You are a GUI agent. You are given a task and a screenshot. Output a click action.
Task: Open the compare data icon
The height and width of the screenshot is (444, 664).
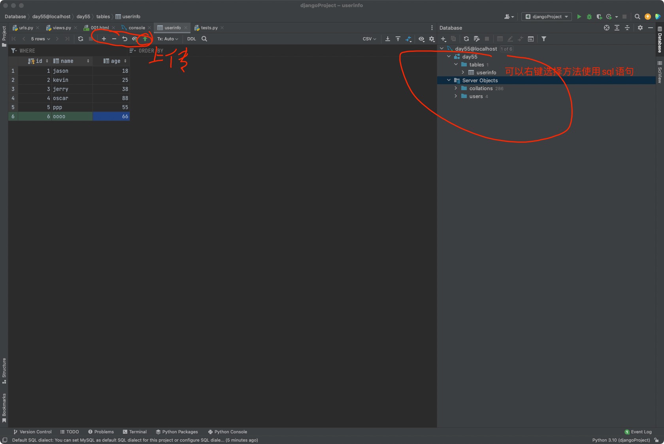[408, 39]
